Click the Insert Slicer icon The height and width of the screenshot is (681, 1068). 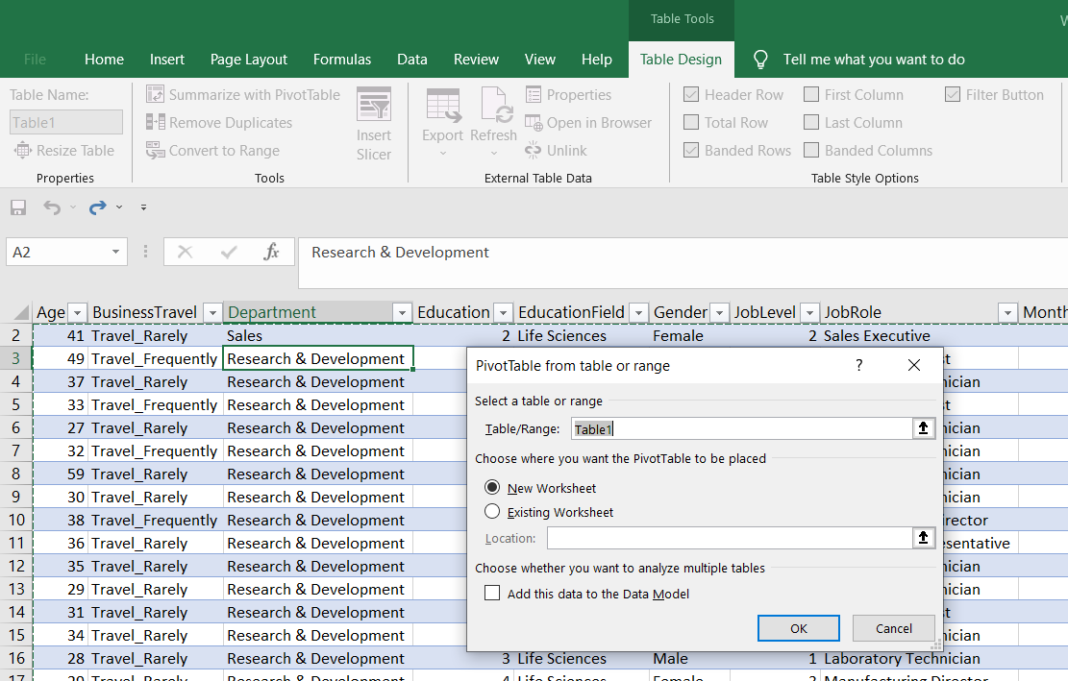[373, 106]
